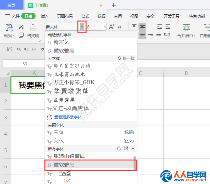Select cloud font 方正小标宋_GBK
The height and width of the screenshot is (184, 210).
(x=91, y=83)
